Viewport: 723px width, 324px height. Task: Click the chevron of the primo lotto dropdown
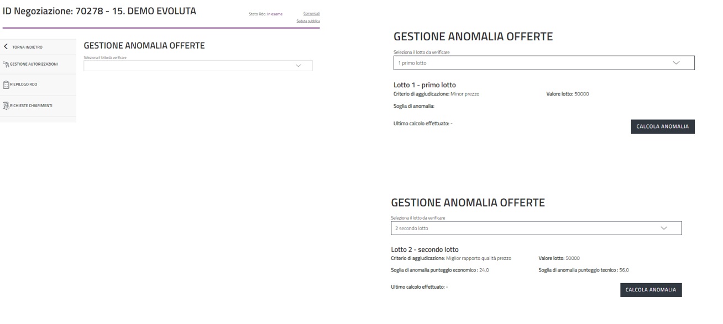pyautogui.click(x=677, y=63)
